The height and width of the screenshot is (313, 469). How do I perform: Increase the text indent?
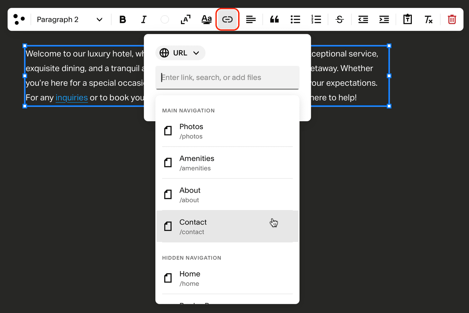click(384, 19)
